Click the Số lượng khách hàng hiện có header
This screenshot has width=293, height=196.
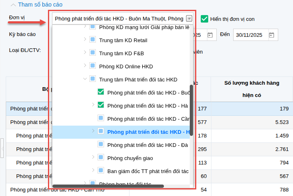click(252, 89)
